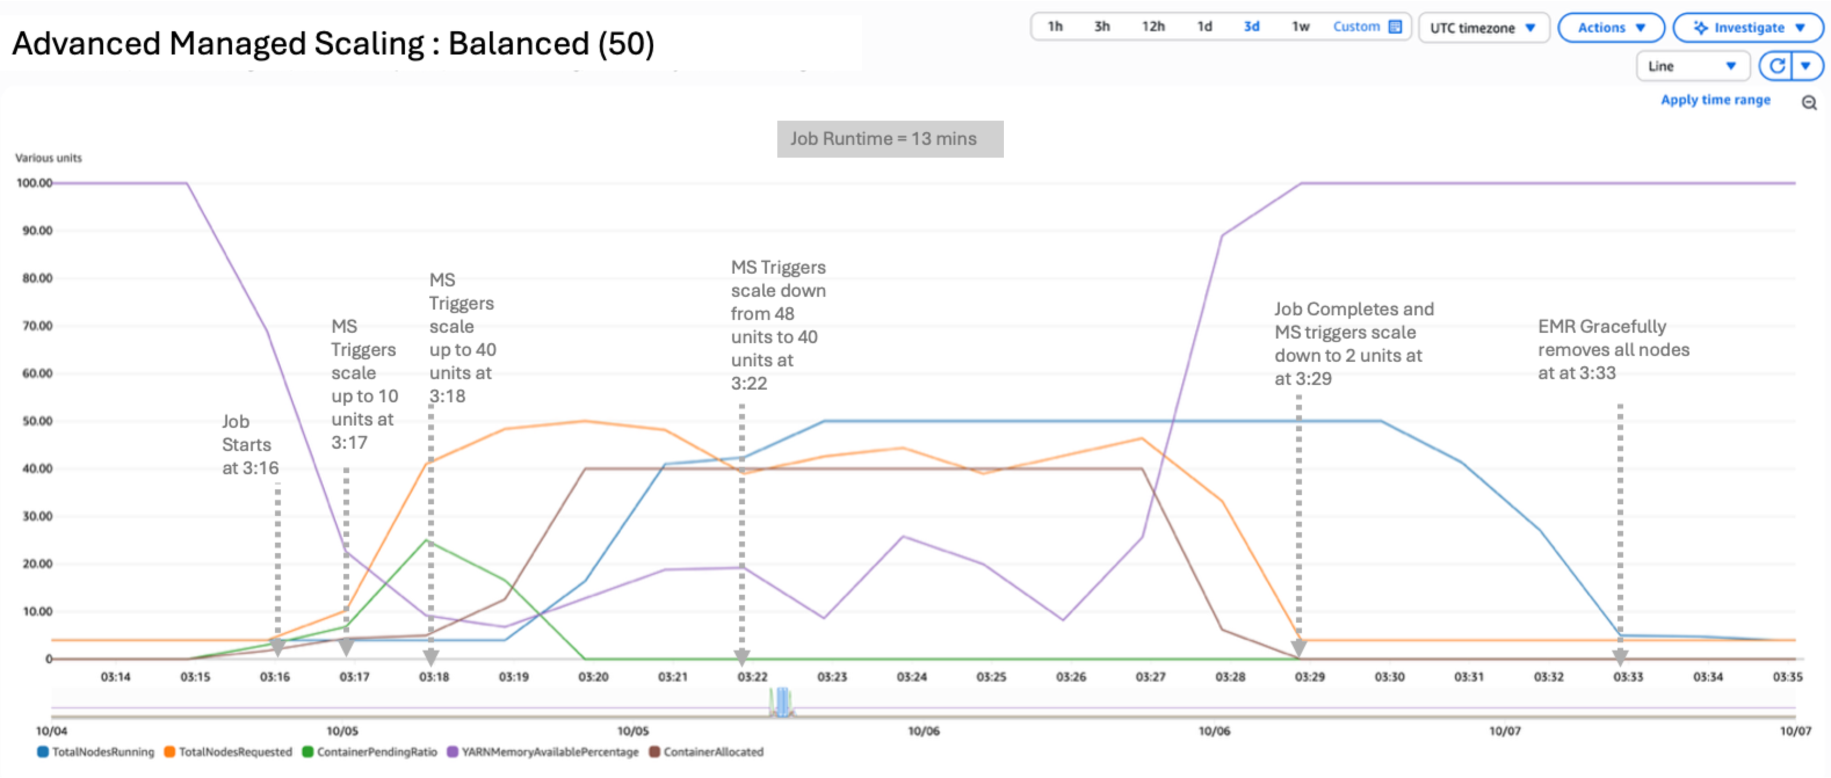Viewport: 1831px width, 778px height.
Task: Choose the 1d time range
Action: tap(1204, 27)
